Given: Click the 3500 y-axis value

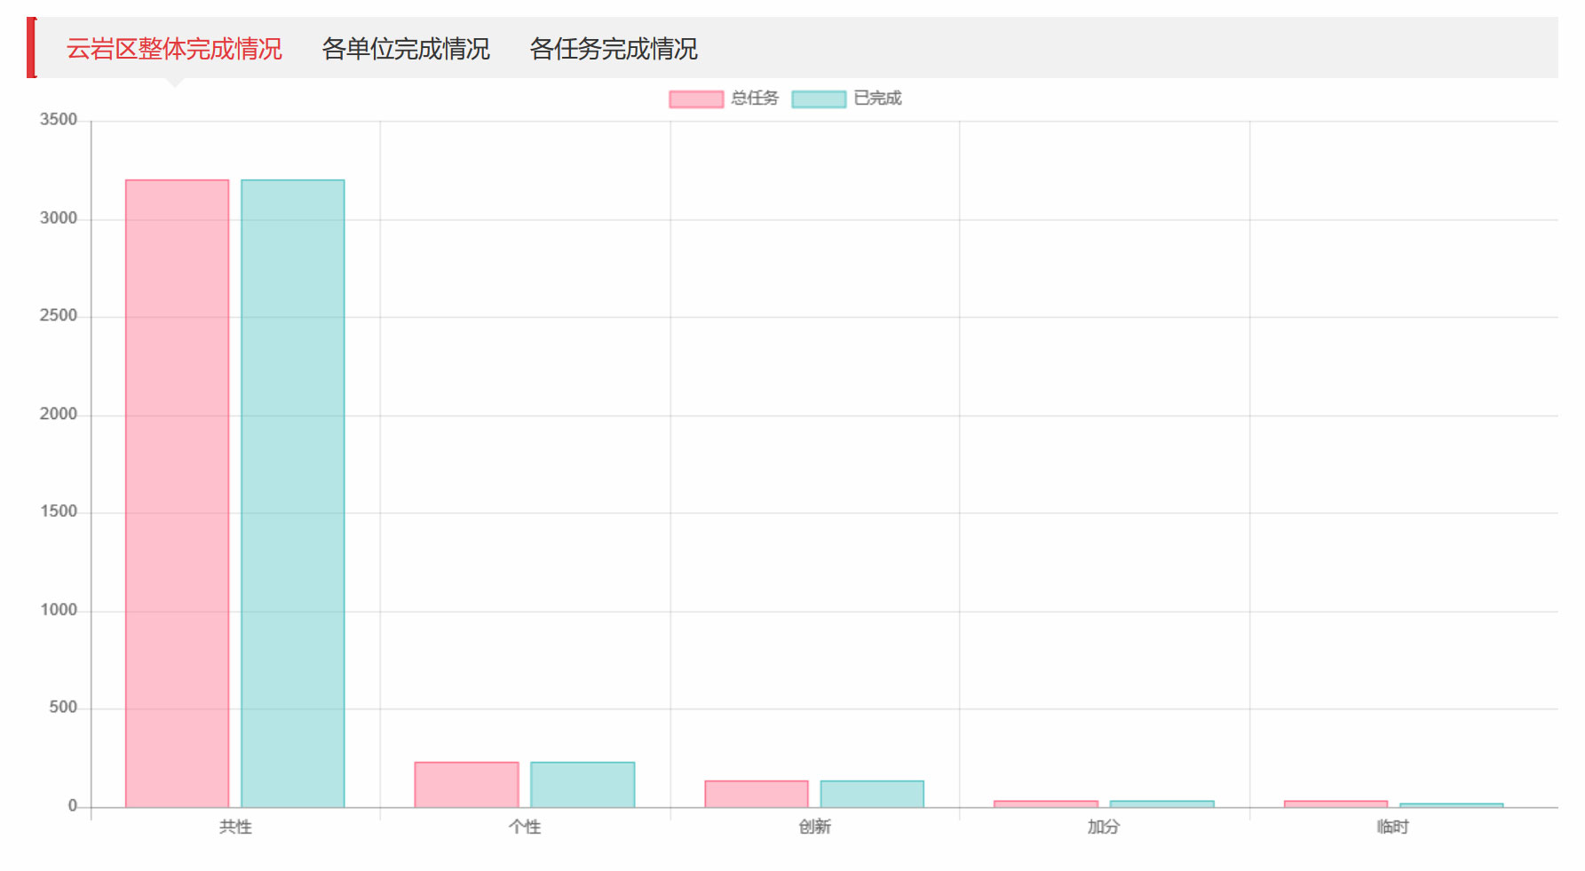Looking at the screenshot, I should (59, 120).
